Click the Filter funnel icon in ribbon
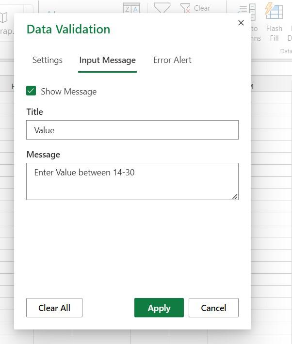This screenshot has height=344, width=292. point(162,8)
